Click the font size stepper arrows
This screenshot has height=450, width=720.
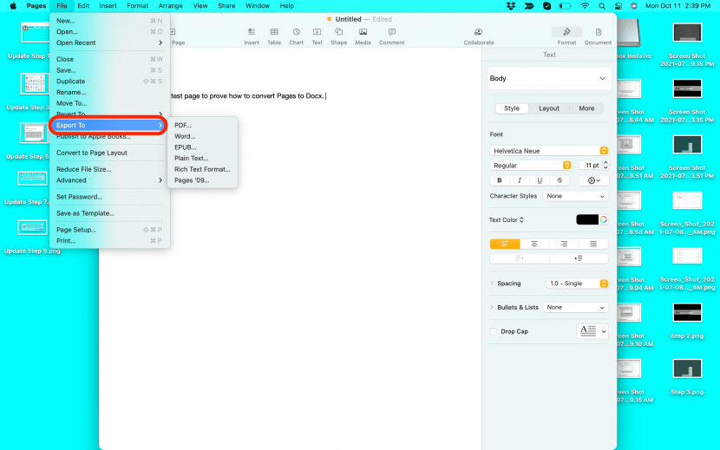[x=605, y=166]
